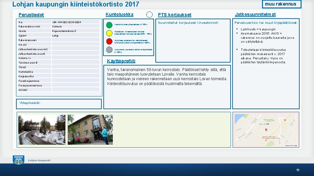Click the Rakennuksen nimi row label
Viewport: 314px width, 176px height.
tap(29, 26)
